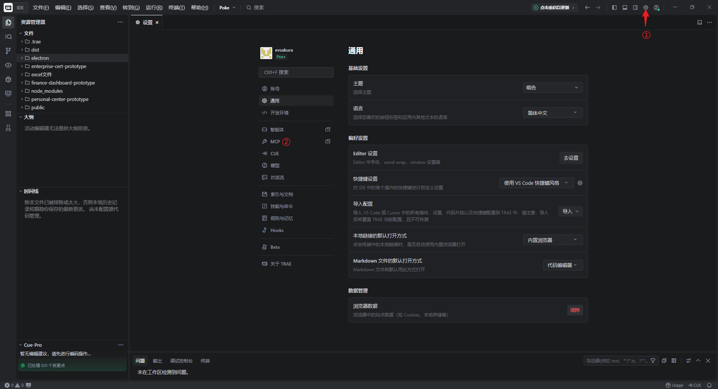
Task: Open the Hooks settings section
Action: (x=296, y=230)
